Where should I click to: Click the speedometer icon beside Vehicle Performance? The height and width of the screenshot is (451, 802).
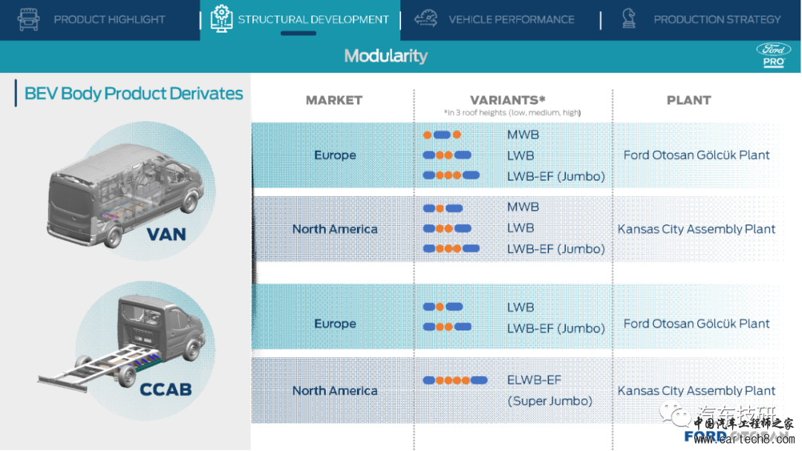click(426, 19)
